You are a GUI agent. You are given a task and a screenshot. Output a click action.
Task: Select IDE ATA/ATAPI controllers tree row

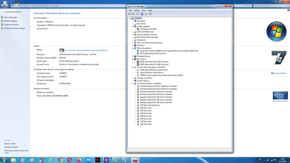pos(148,37)
